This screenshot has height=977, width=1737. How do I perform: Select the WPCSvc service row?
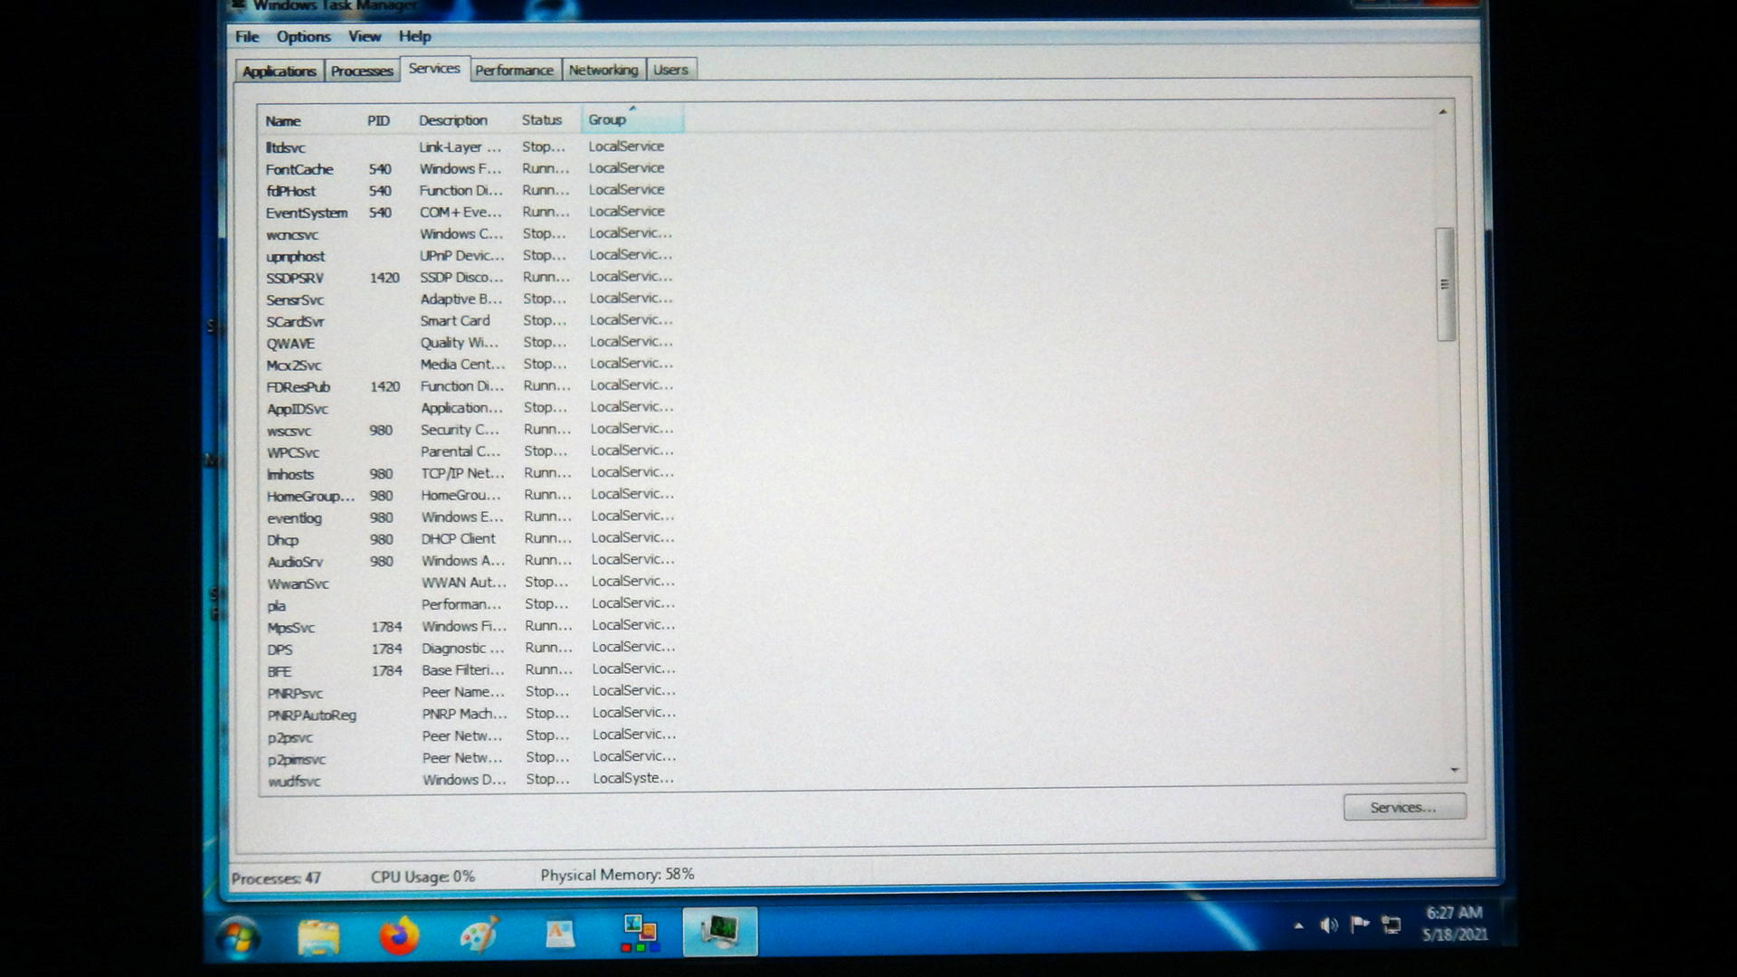coord(470,452)
